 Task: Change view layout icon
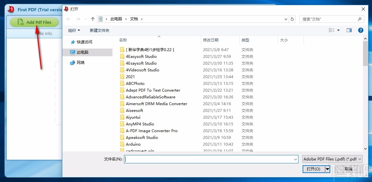click(332, 30)
